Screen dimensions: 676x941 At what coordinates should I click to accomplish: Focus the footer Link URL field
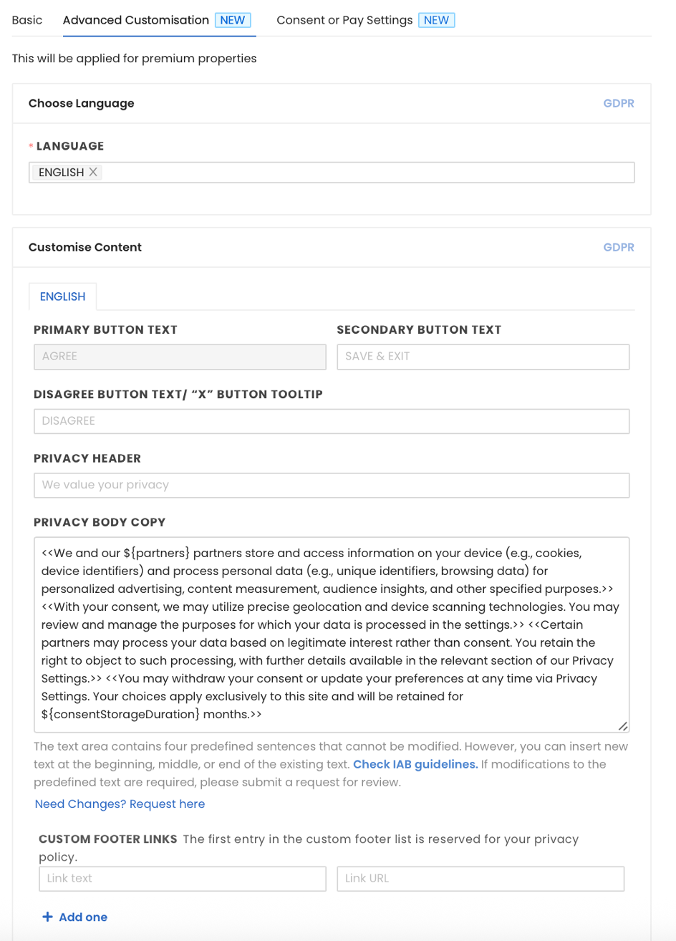(480, 879)
